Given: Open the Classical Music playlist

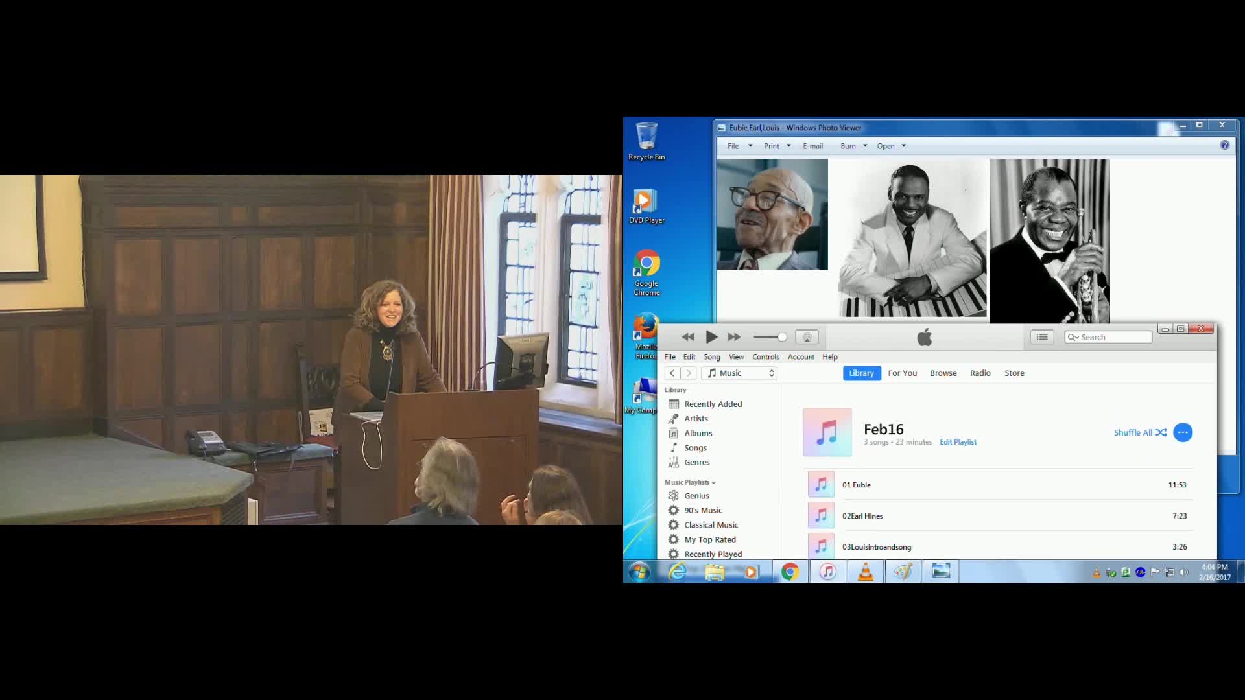Looking at the screenshot, I should (711, 525).
